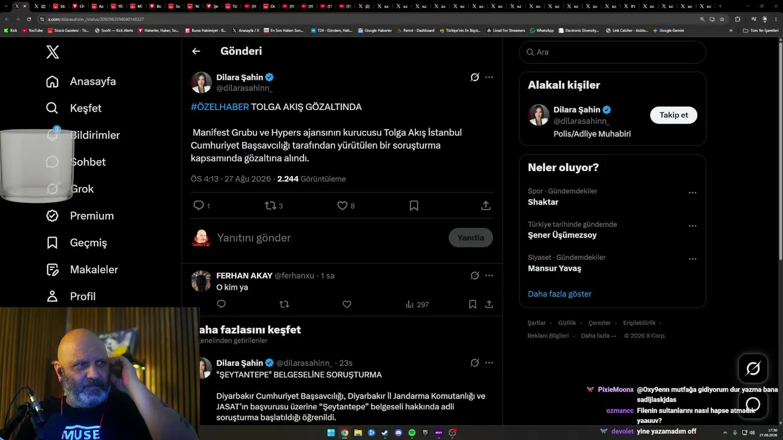Screen dimensions: 783x440
Task: Bookmark FERHAN AKAY's reply
Action: tap(472, 304)
